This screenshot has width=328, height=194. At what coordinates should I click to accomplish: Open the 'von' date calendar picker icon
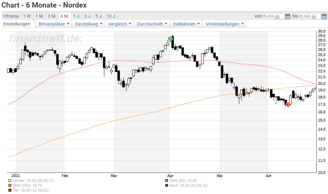click(x=288, y=16)
